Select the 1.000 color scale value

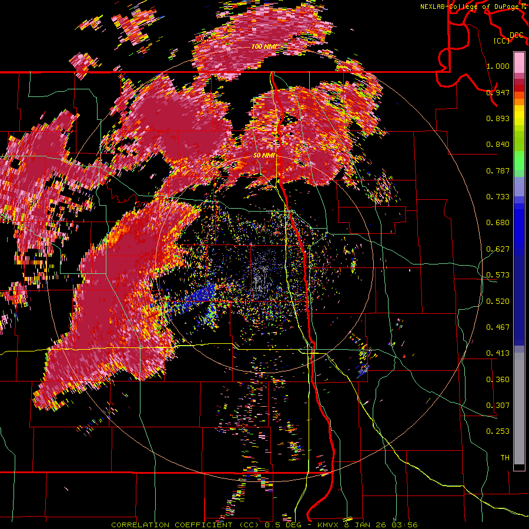point(498,66)
